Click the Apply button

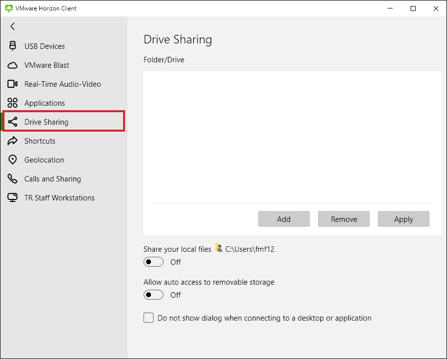click(404, 219)
